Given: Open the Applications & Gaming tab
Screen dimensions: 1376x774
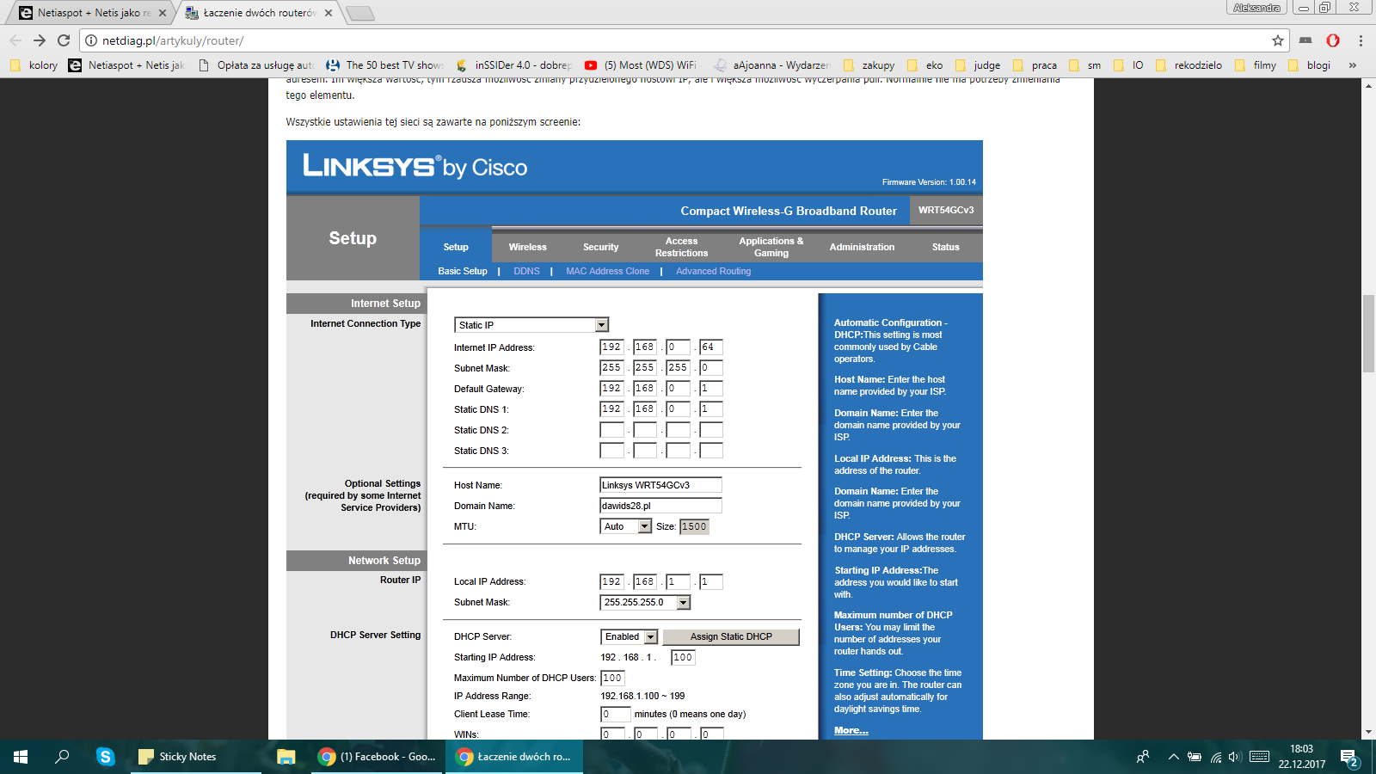Looking at the screenshot, I should click(x=771, y=247).
